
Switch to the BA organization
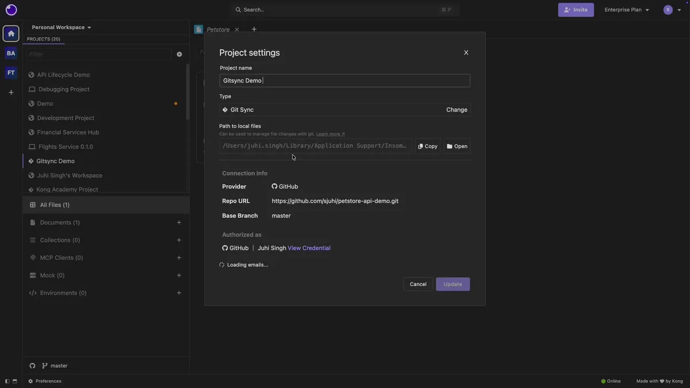[x=11, y=53]
